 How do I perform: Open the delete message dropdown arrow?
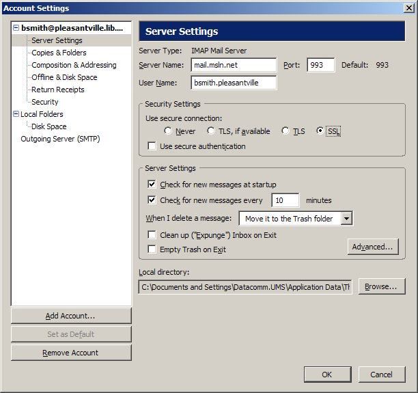point(346,219)
